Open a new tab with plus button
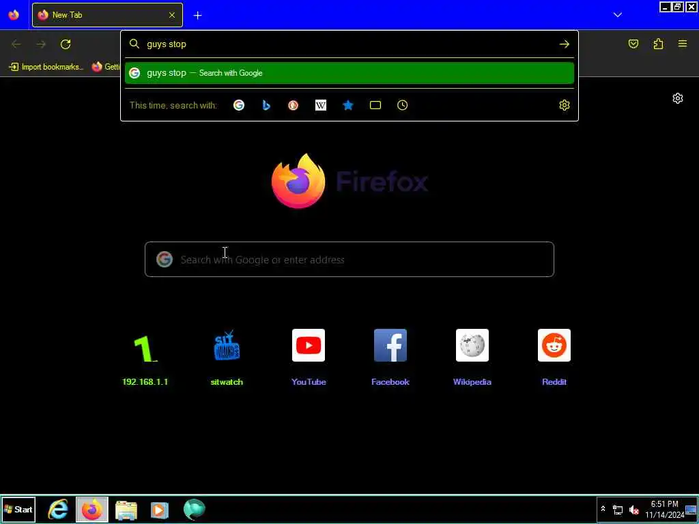 (x=197, y=16)
